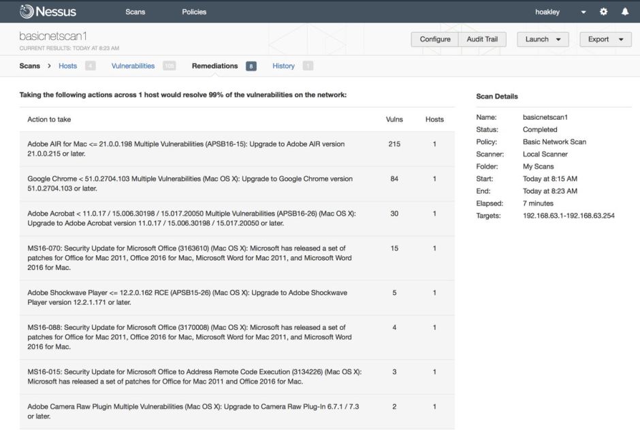Click the Configure button
Screen dimensions: 640x430
(435, 39)
